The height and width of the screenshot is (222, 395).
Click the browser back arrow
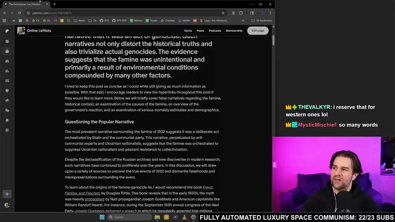[x=4, y=13]
